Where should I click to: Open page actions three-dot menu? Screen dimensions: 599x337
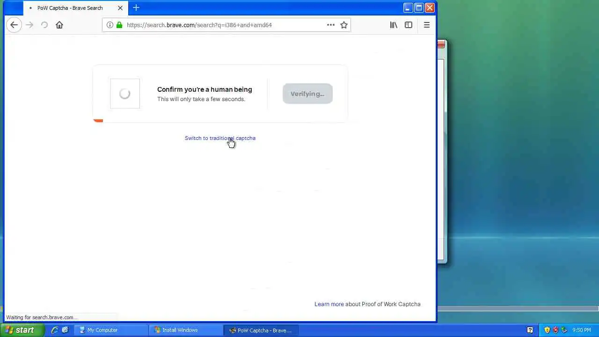(x=331, y=25)
